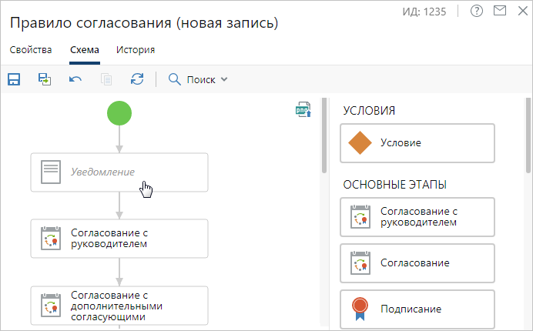Click the green start circle node
Screen dimensions: 533x331
pos(119,113)
